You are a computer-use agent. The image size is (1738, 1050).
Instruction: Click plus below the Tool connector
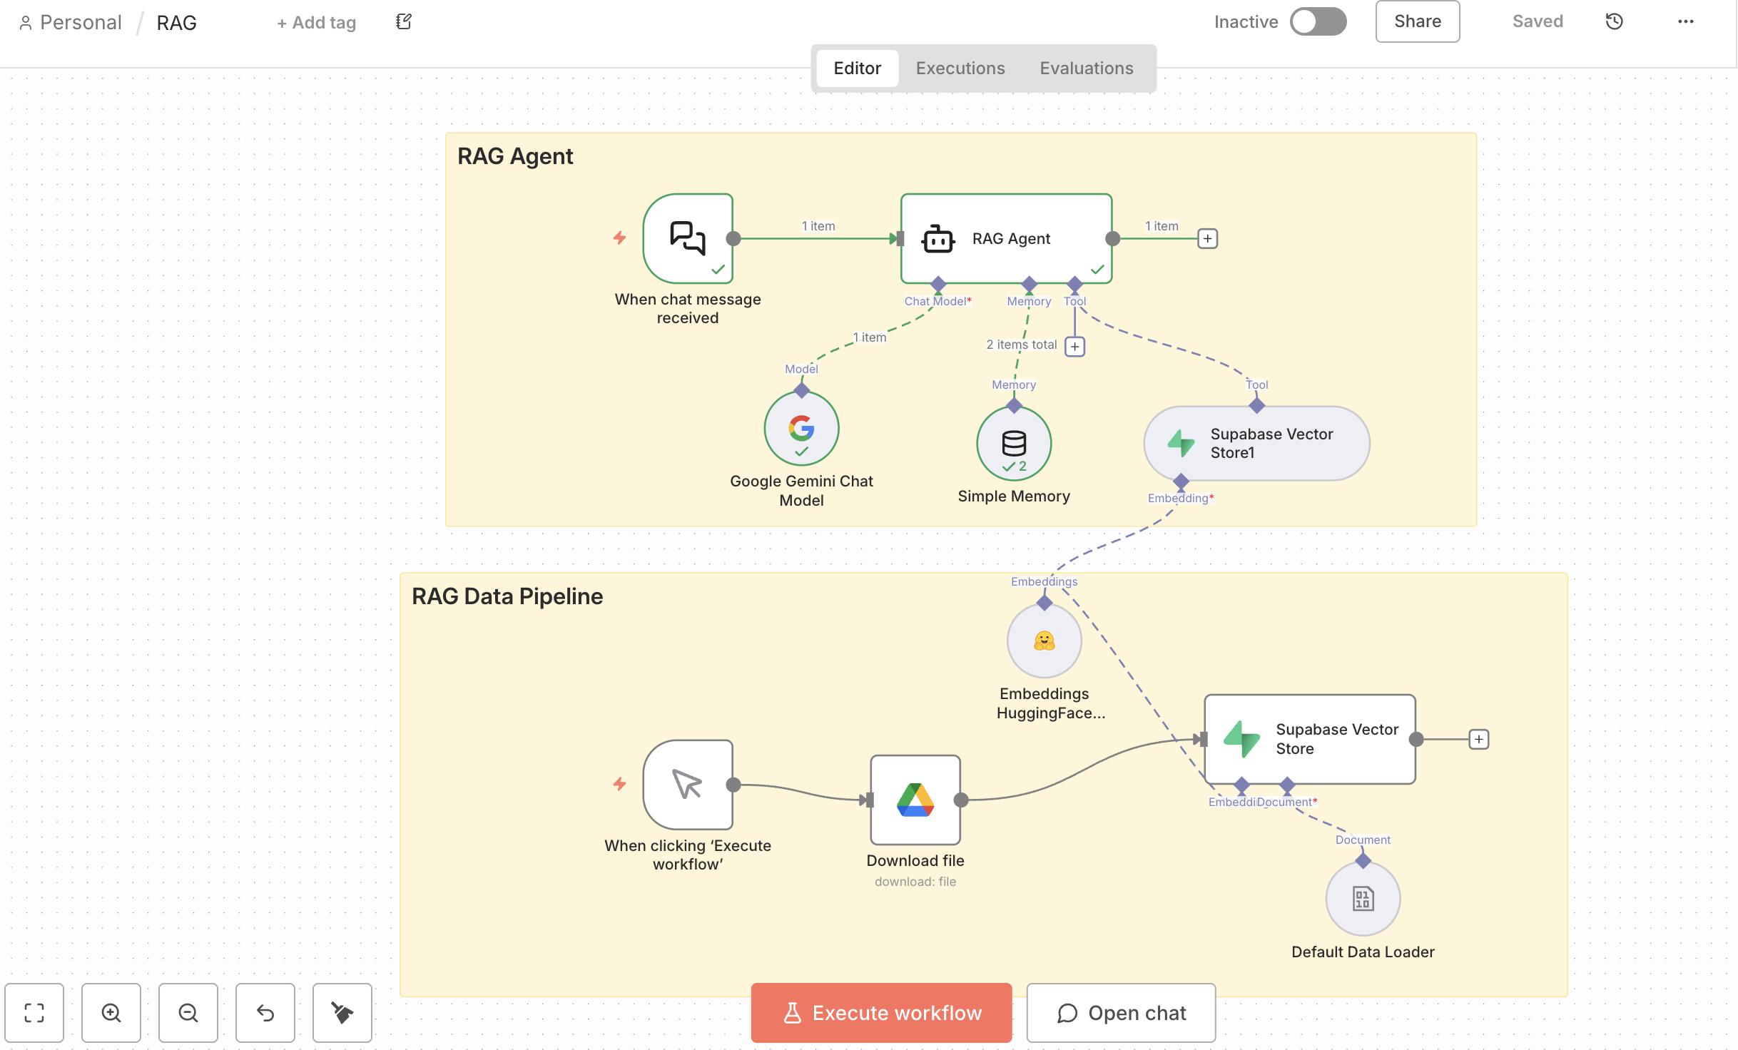click(1074, 347)
